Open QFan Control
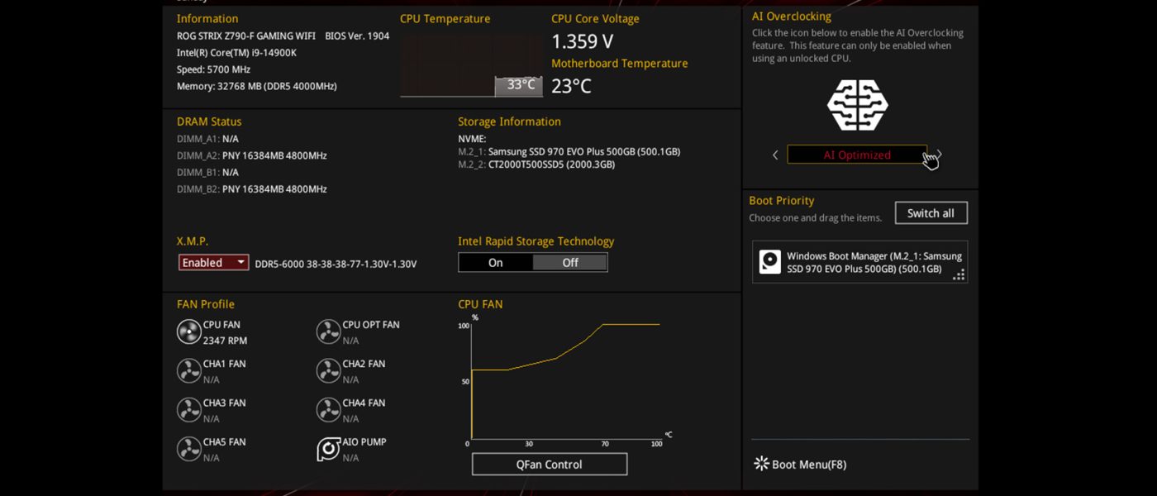 pyautogui.click(x=550, y=464)
